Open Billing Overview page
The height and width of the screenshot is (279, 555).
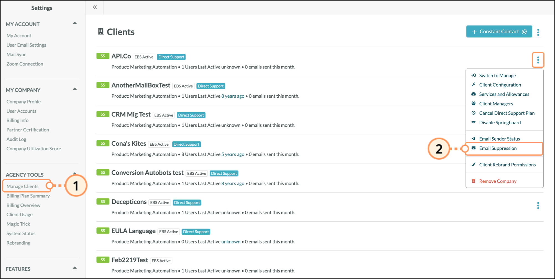click(x=23, y=205)
